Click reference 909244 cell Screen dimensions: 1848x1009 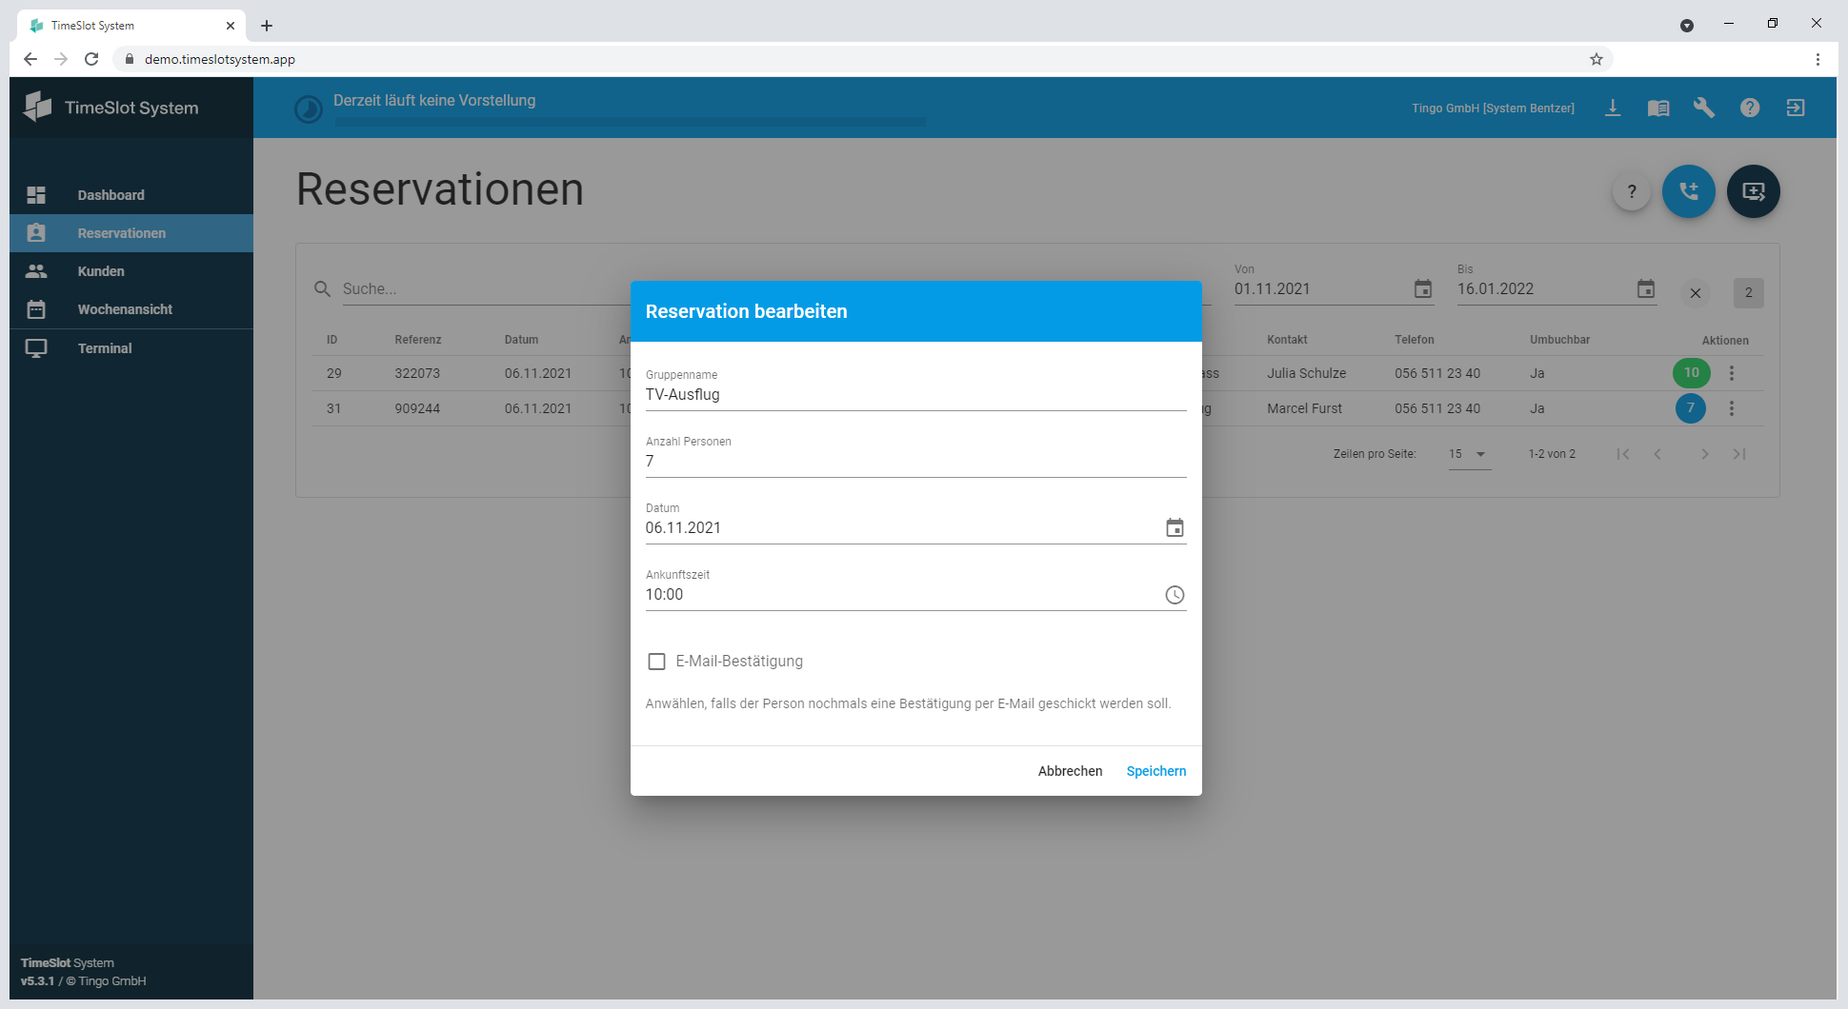pos(417,408)
